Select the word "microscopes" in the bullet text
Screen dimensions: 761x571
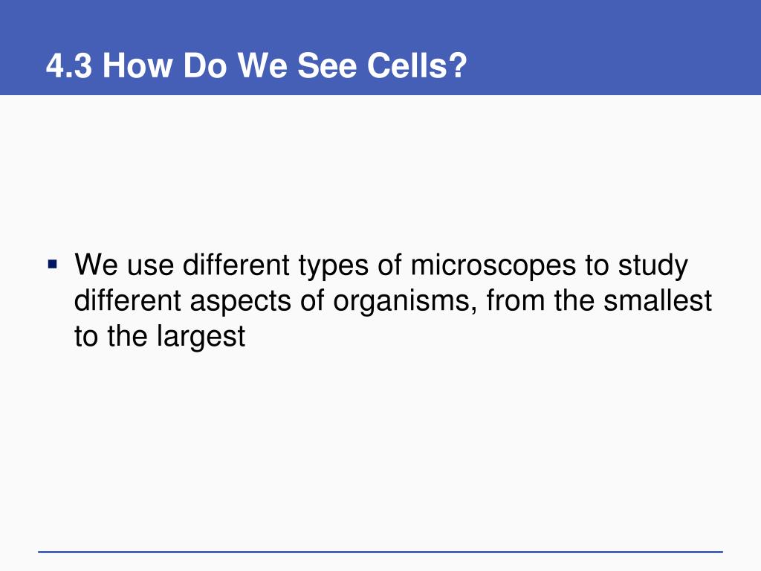pyautogui.click(x=493, y=266)
